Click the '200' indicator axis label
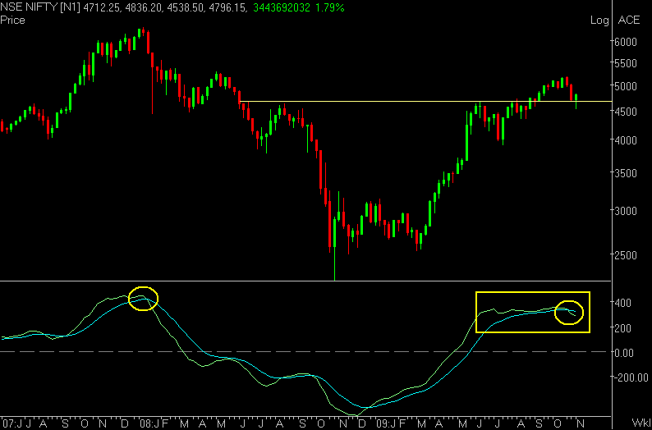The width and height of the screenshot is (652, 430). (622, 328)
